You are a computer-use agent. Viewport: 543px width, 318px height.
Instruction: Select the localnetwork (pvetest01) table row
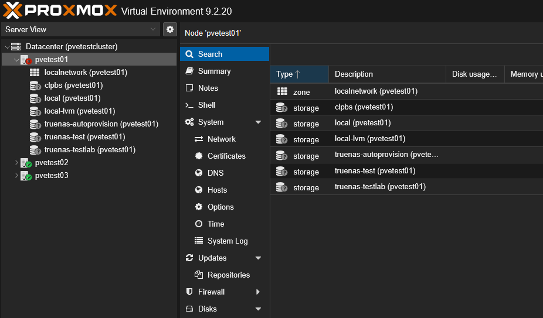[x=406, y=91]
